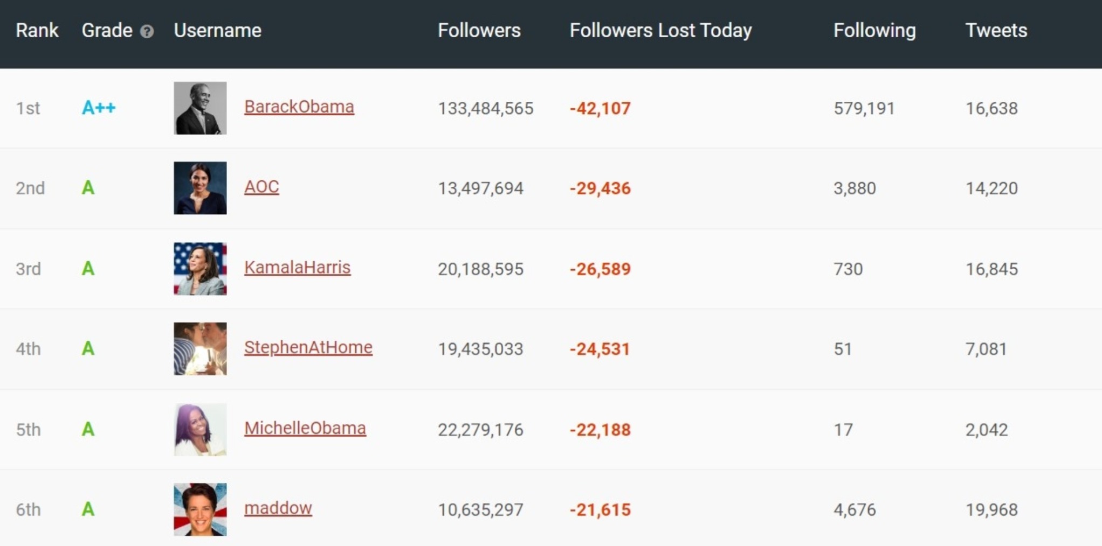Click the A++ grade for BarackObama

[99, 108]
